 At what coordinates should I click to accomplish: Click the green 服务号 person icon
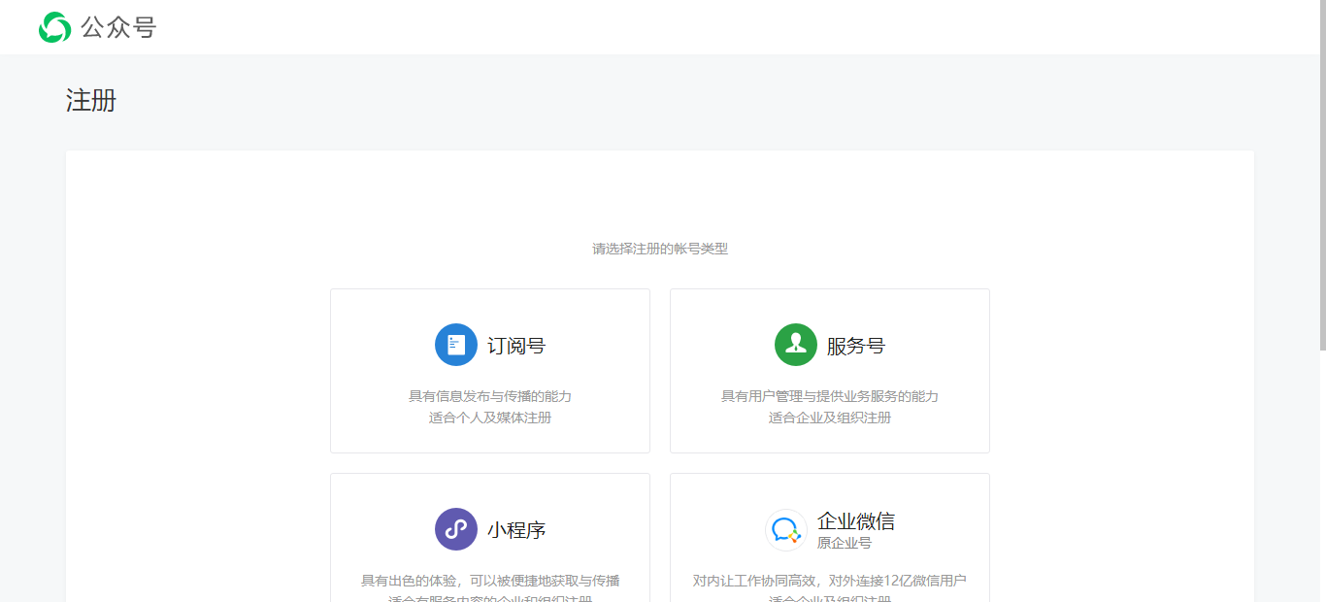(x=796, y=345)
